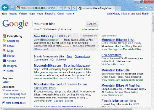154x110 pixels.
Task: Click the Schwinn brand link
Action: [61, 60]
